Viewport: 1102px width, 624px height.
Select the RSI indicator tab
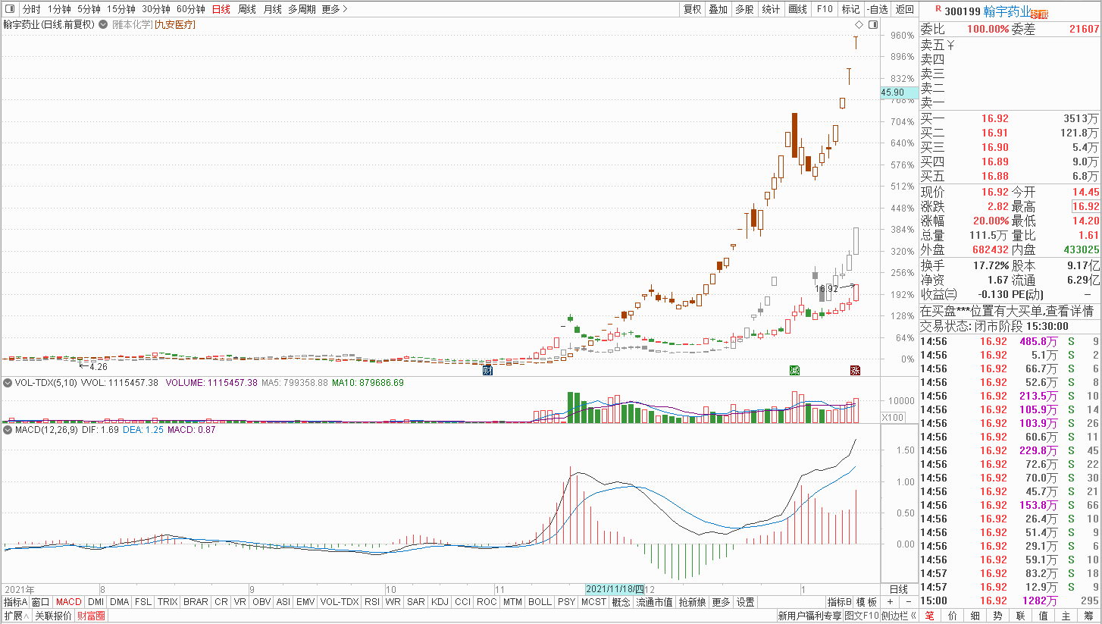pos(372,602)
